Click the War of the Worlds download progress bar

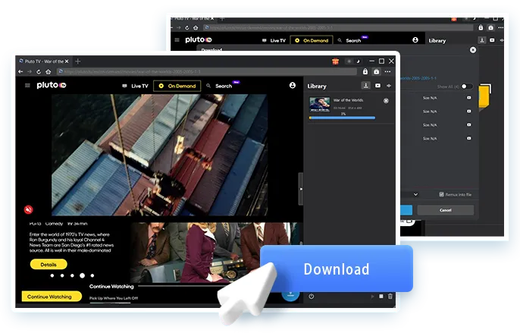[342, 118]
